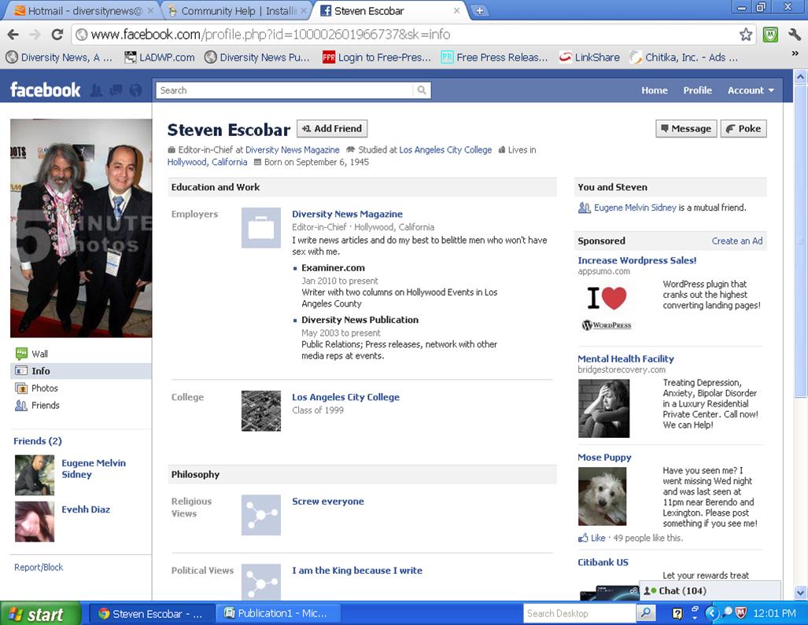Expand the bookmarks overflow chevron

pos(795,53)
